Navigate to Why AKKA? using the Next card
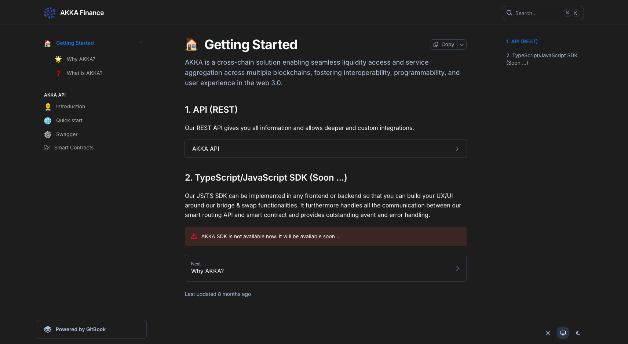628x344 pixels. [325, 268]
